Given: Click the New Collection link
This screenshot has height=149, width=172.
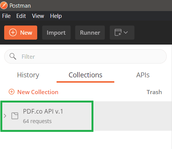Looking at the screenshot, I should pyautogui.click(x=33, y=92).
